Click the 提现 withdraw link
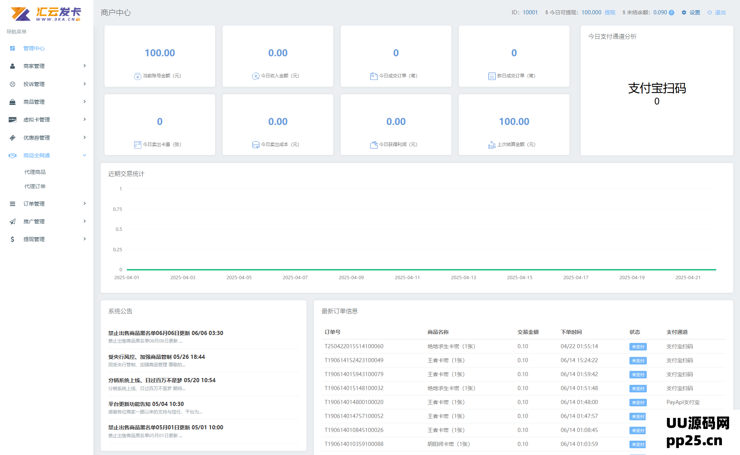This screenshot has height=455, width=740. 610,12
